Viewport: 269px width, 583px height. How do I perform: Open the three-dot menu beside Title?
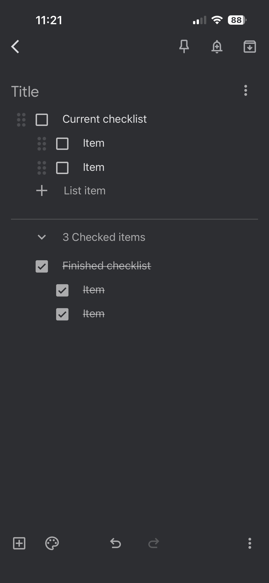tap(246, 91)
